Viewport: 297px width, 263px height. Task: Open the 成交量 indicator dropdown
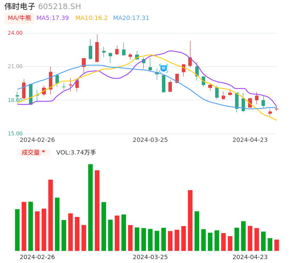tap(33, 152)
